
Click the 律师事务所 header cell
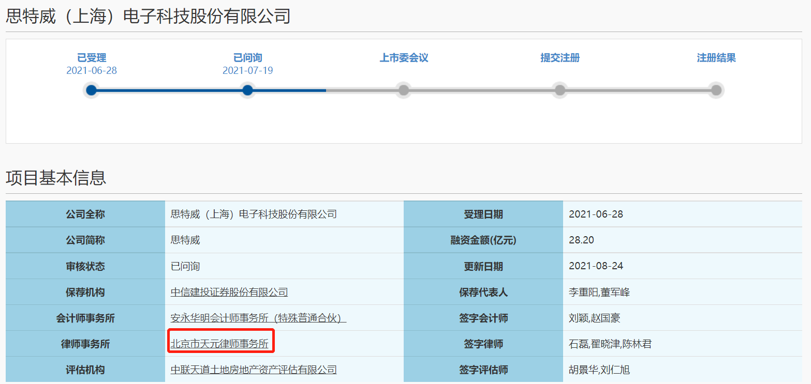(85, 344)
